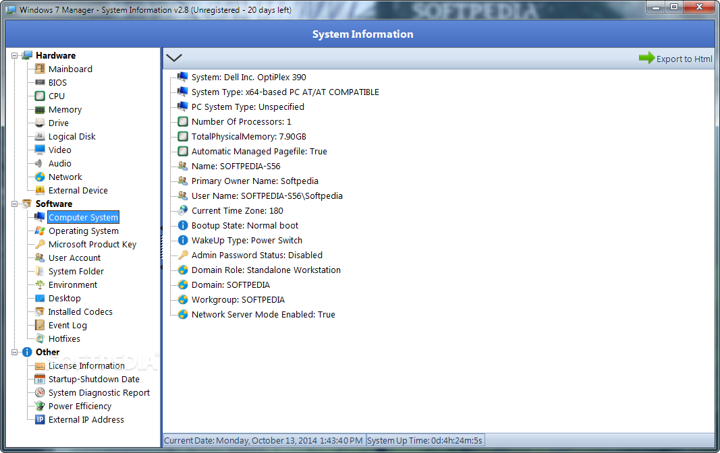Screen dimensions: 720x453
Task: Select 'TotalPhysicalMemory: 7.90GB' row
Action: click(249, 137)
